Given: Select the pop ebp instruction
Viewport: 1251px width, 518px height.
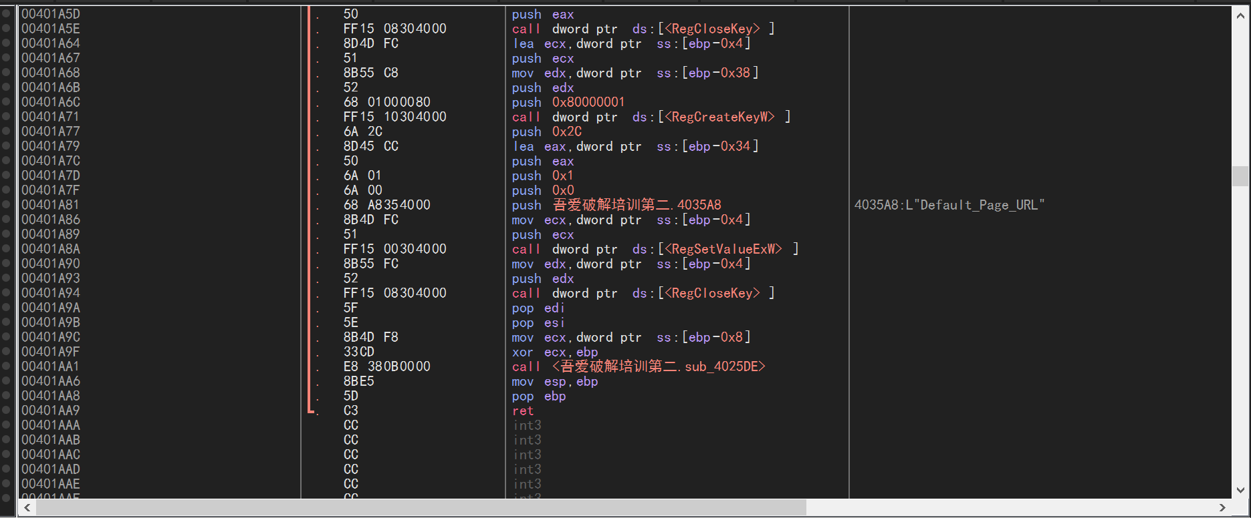Looking at the screenshot, I should (x=539, y=396).
